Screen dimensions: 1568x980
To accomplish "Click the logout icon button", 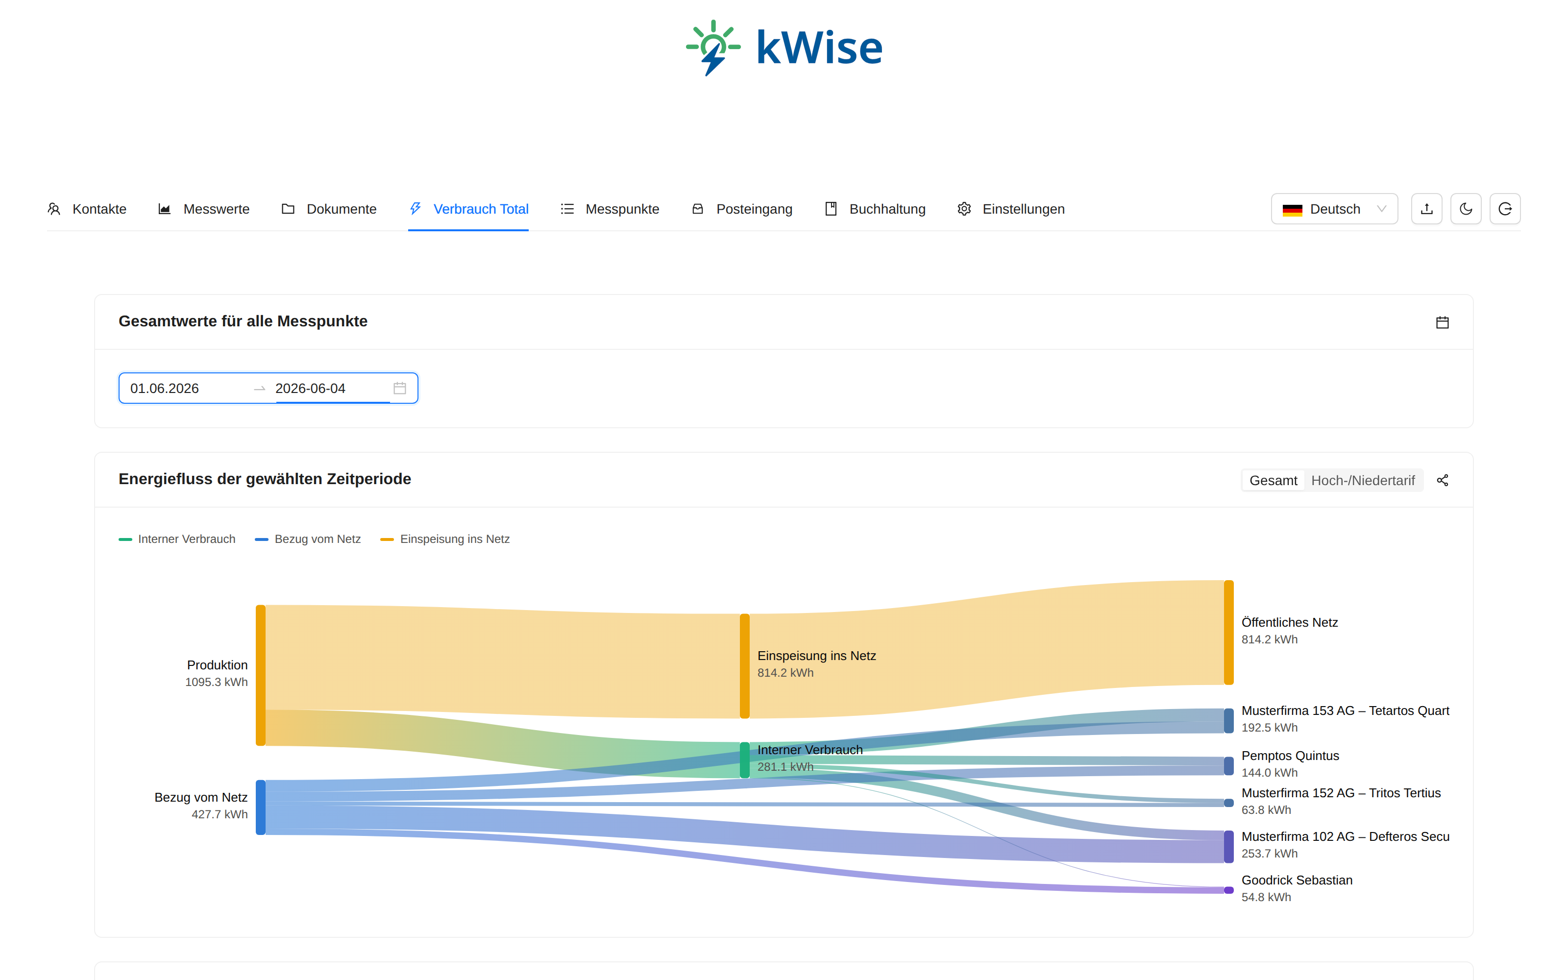I will click(1505, 209).
